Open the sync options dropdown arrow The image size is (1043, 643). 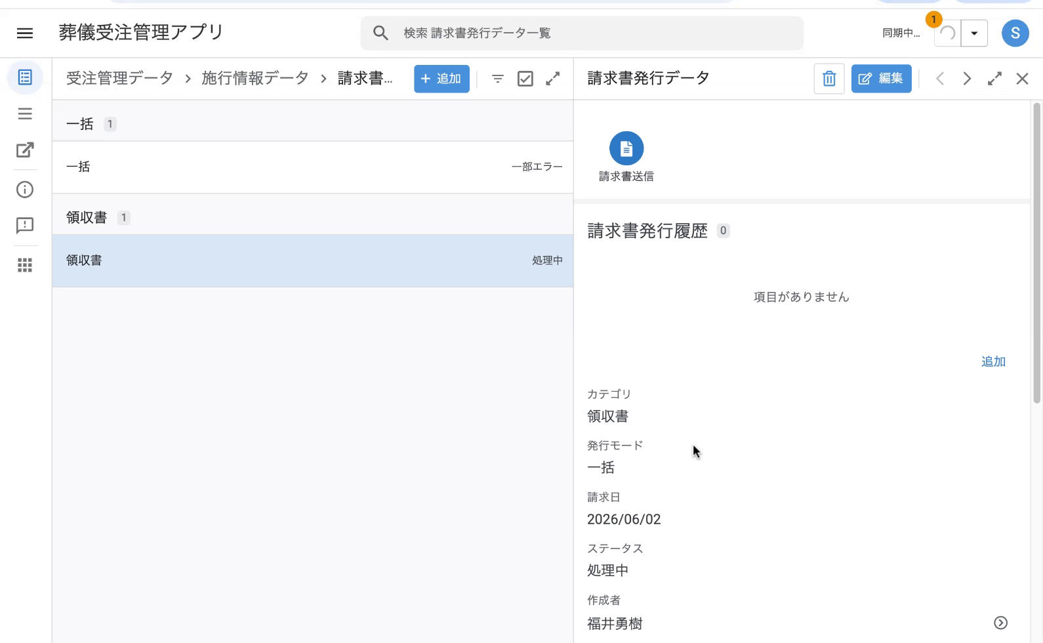(x=974, y=33)
